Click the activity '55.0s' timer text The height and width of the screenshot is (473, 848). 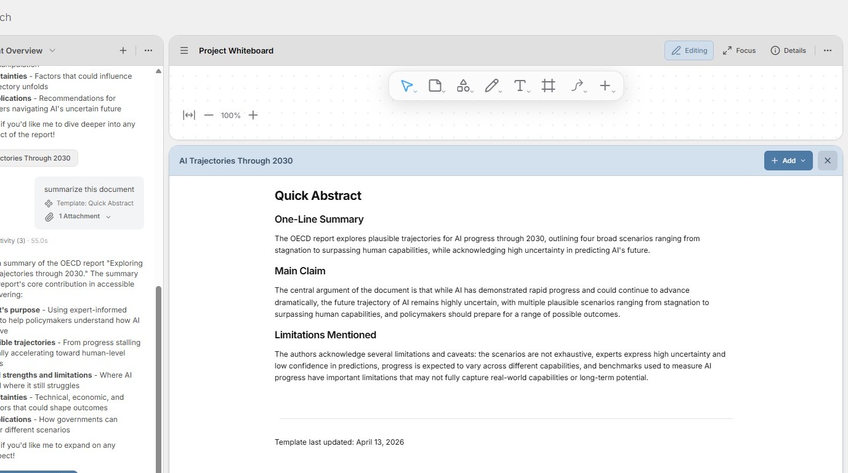pyautogui.click(x=39, y=240)
